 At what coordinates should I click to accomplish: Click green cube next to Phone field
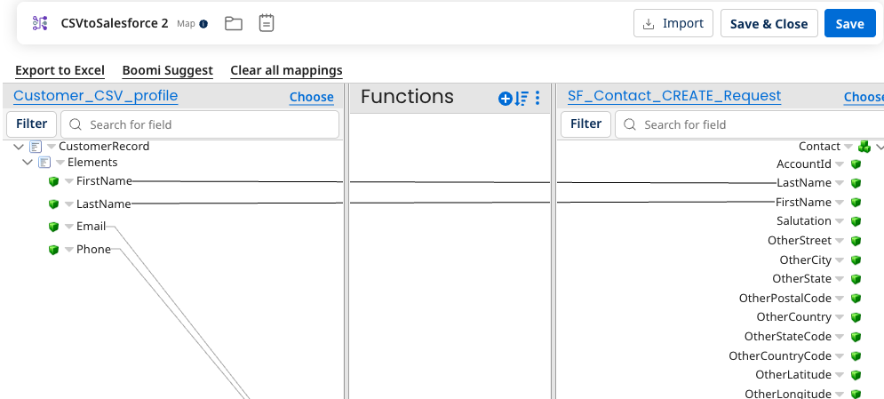coord(54,250)
